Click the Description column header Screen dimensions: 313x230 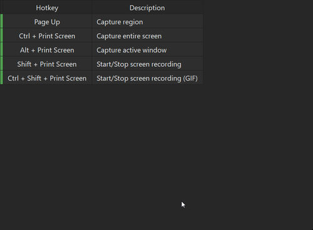pos(147,7)
